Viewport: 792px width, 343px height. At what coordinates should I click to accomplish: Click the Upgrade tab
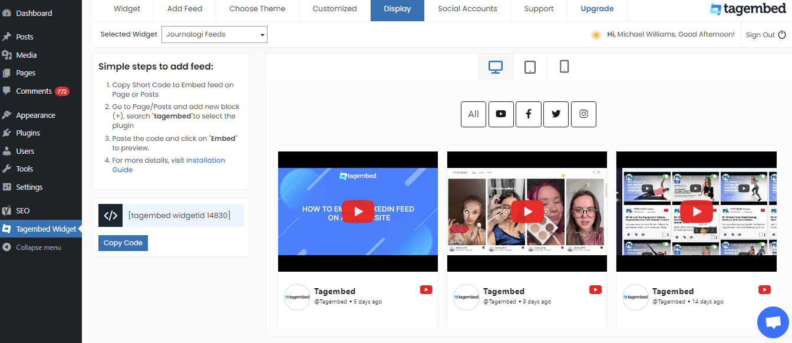pyautogui.click(x=597, y=9)
